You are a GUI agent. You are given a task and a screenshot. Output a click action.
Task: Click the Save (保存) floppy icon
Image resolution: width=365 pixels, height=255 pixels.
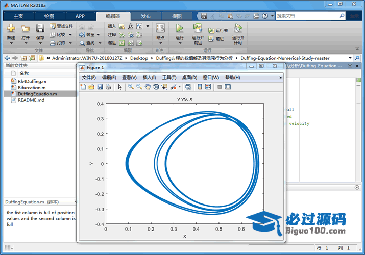(x=40, y=28)
